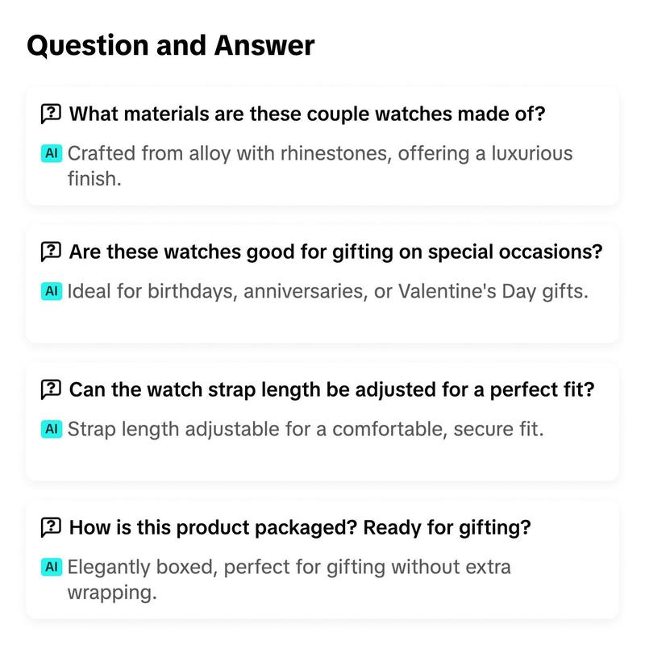Select the 'Strap length adjustable' answer text
The width and height of the screenshot is (645, 645).
click(x=306, y=429)
